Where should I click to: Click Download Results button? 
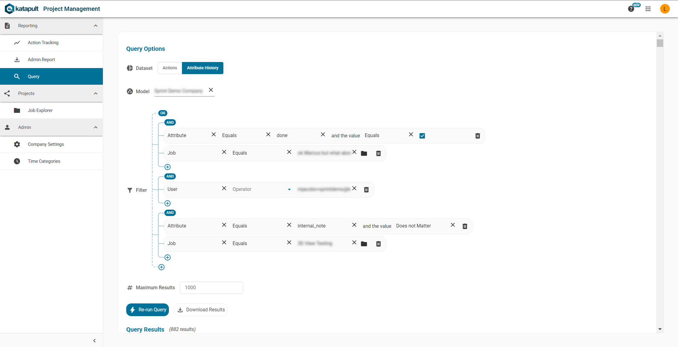click(201, 310)
